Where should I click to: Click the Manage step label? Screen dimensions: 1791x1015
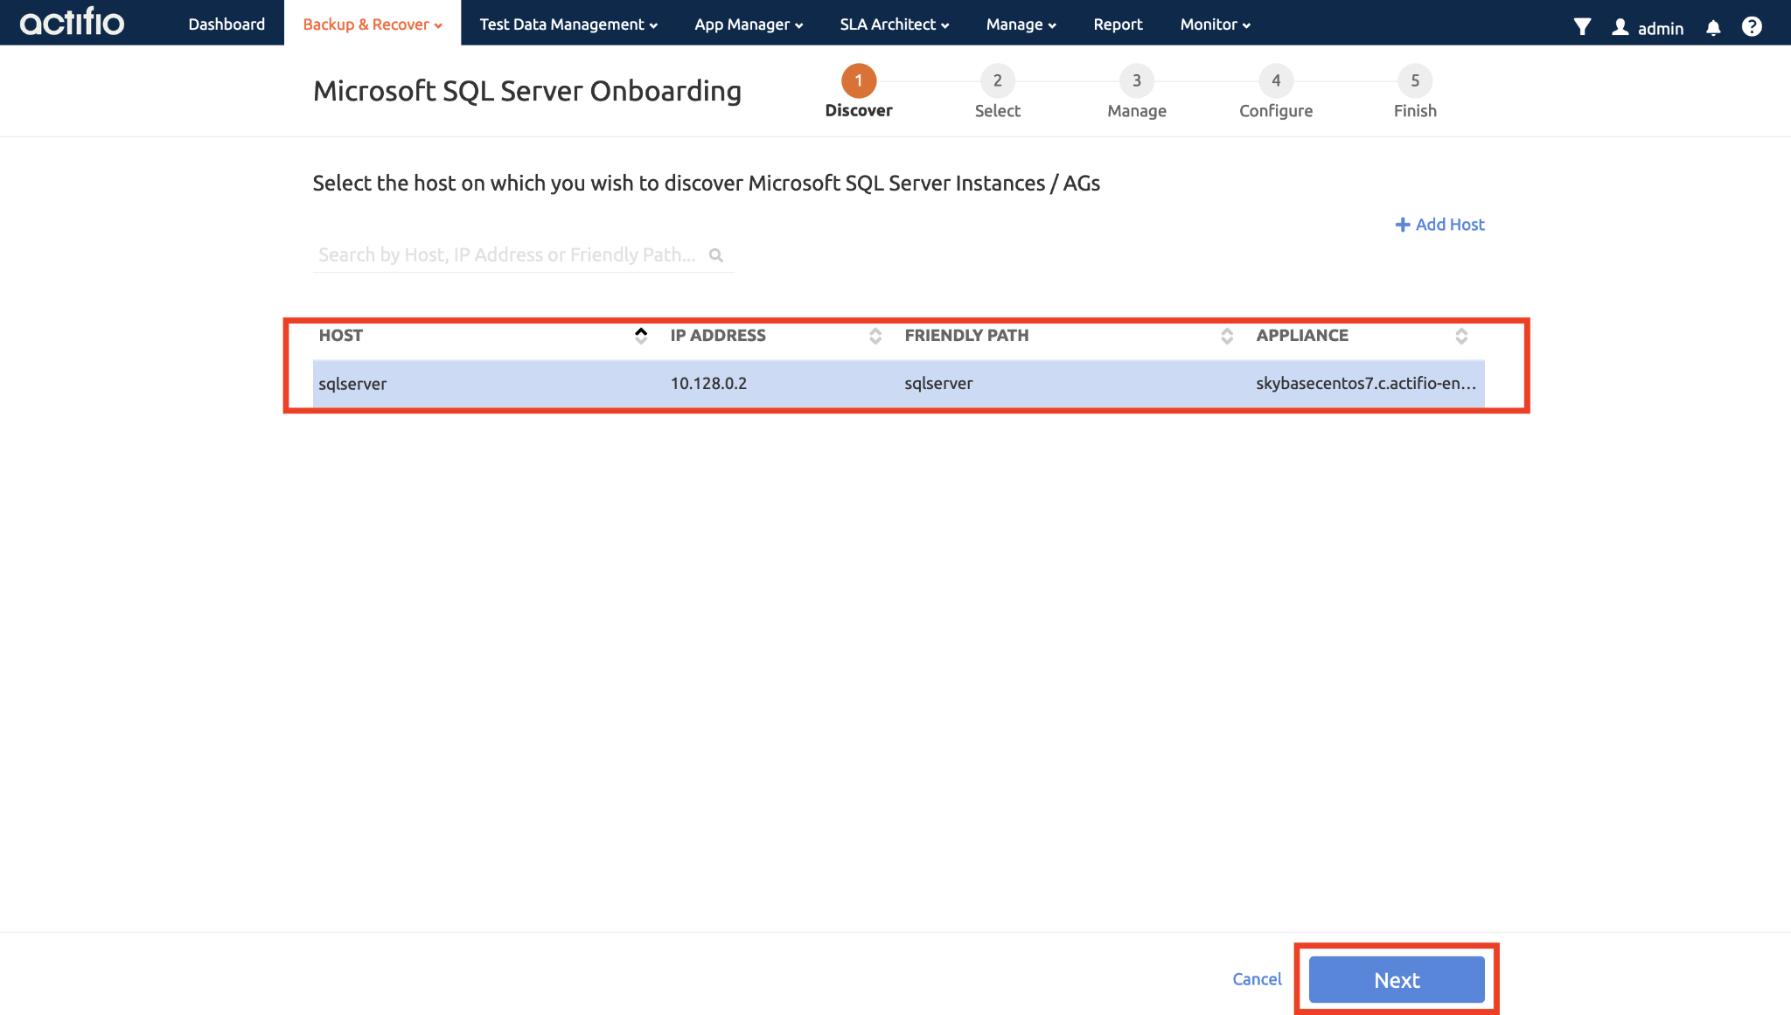[x=1137, y=111]
